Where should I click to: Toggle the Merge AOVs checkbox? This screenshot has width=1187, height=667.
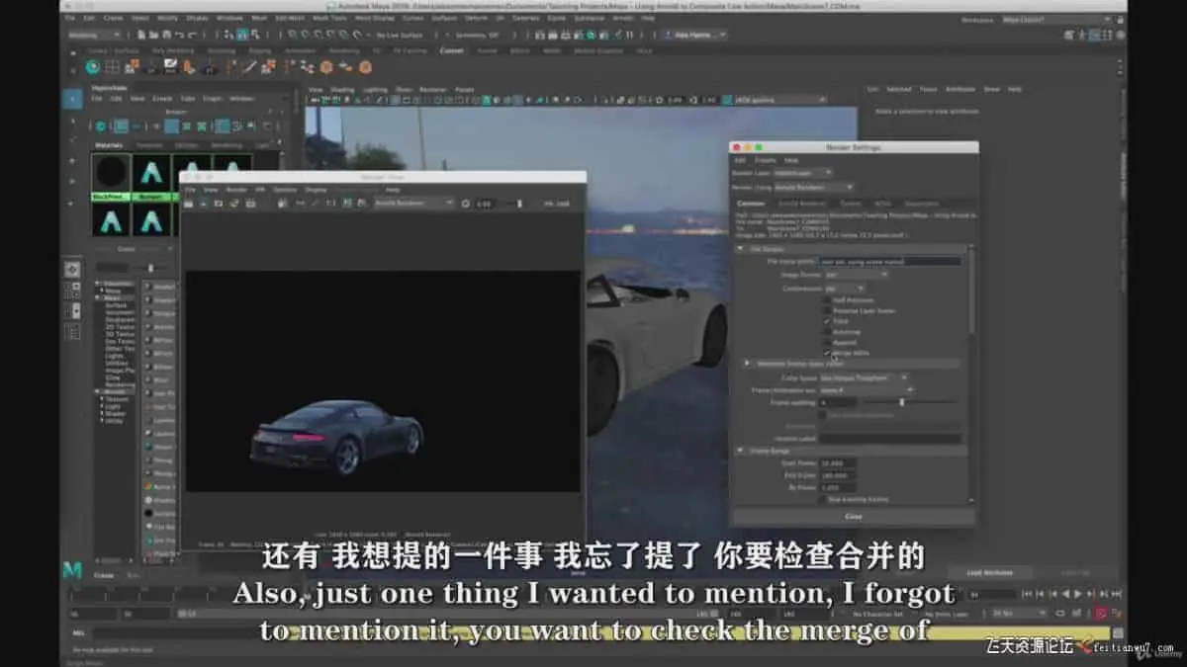828,353
